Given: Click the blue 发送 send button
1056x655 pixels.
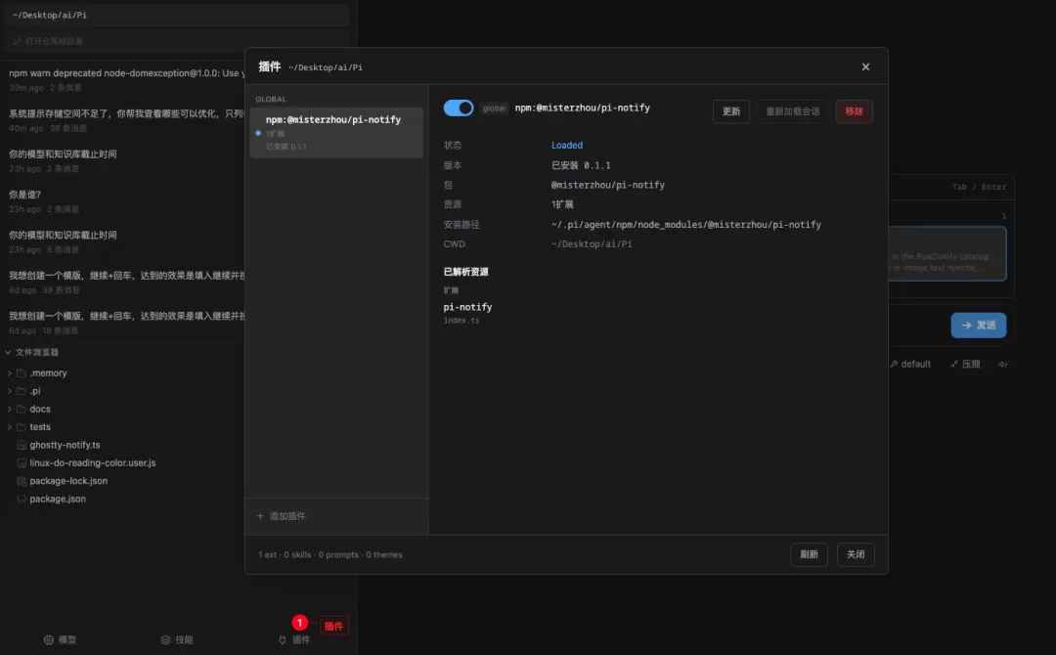Looking at the screenshot, I should 978,326.
